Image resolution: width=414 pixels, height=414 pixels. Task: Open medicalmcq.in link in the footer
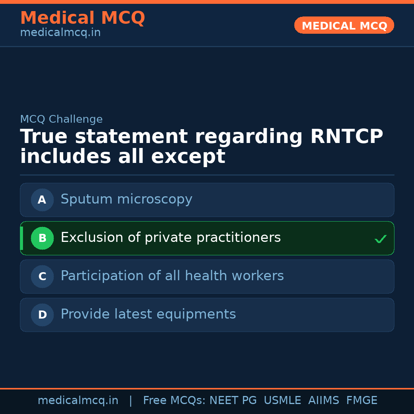click(78, 401)
